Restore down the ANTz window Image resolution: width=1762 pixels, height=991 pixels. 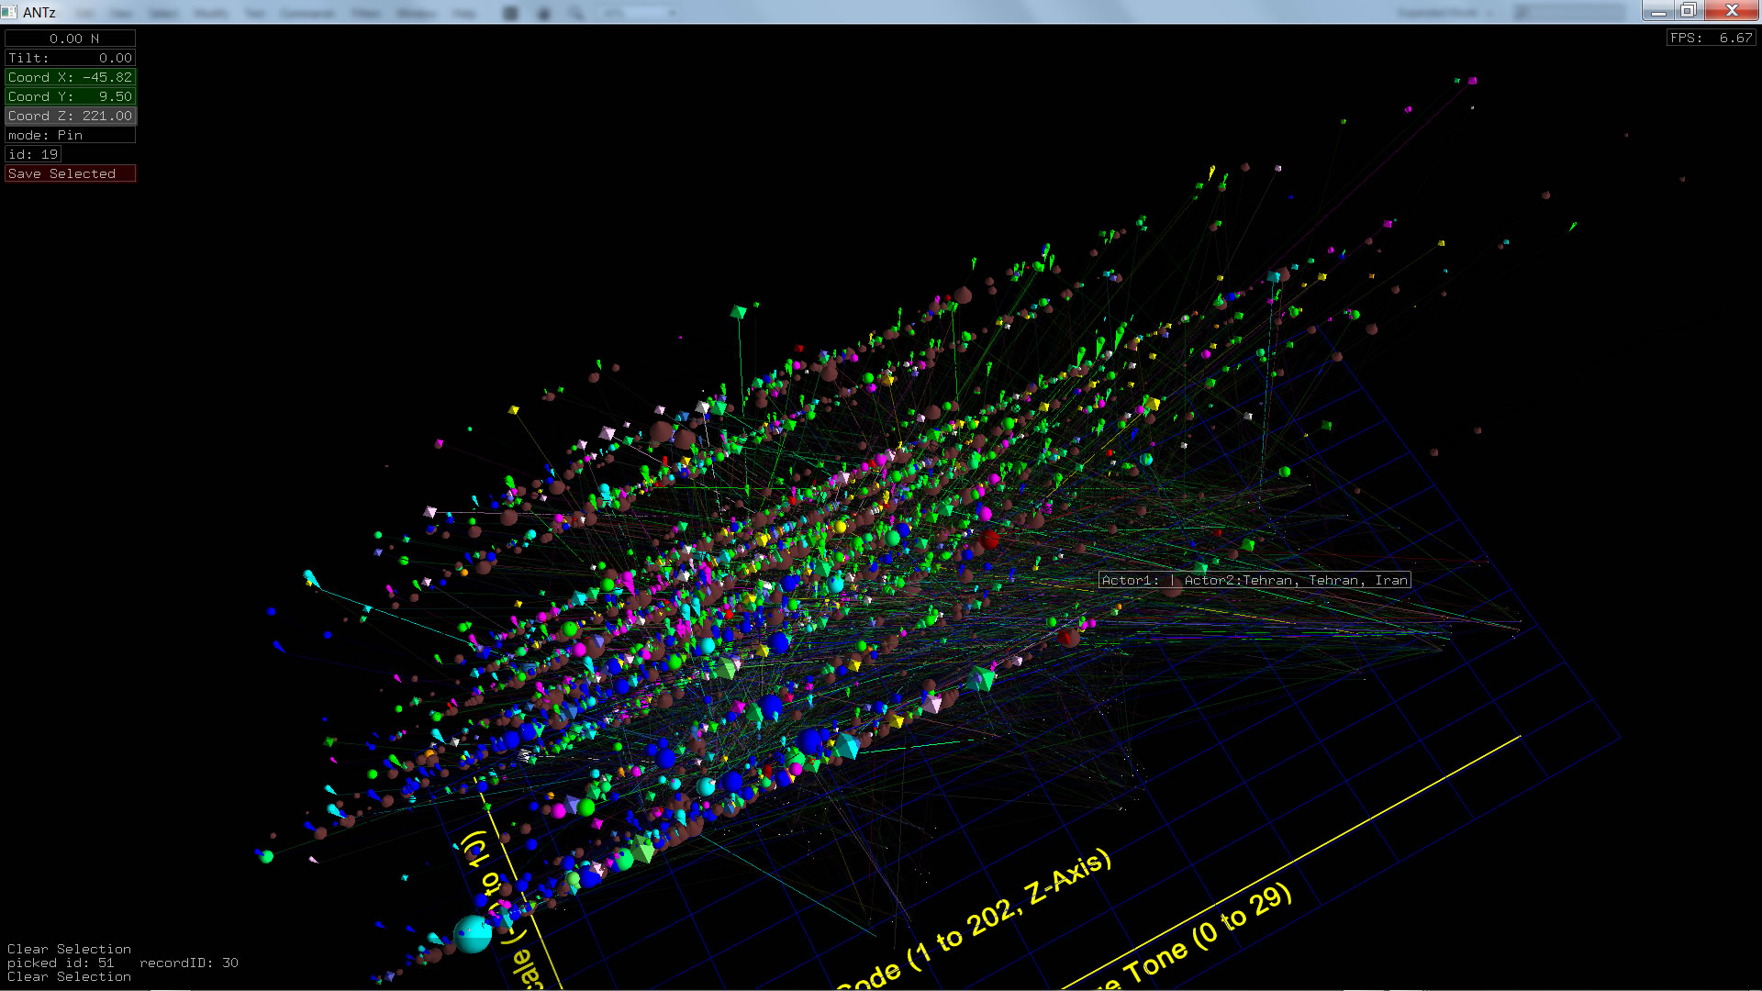[1687, 10]
